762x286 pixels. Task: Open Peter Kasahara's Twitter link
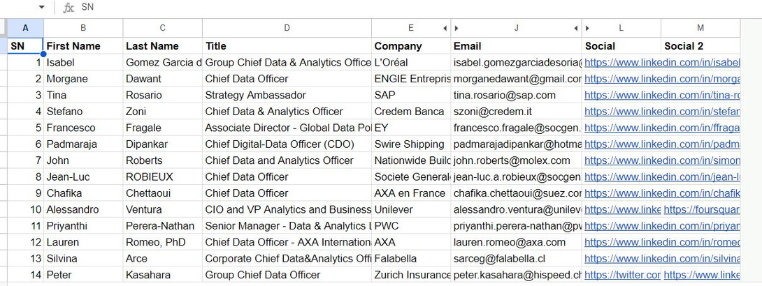[x=622, y=275]
